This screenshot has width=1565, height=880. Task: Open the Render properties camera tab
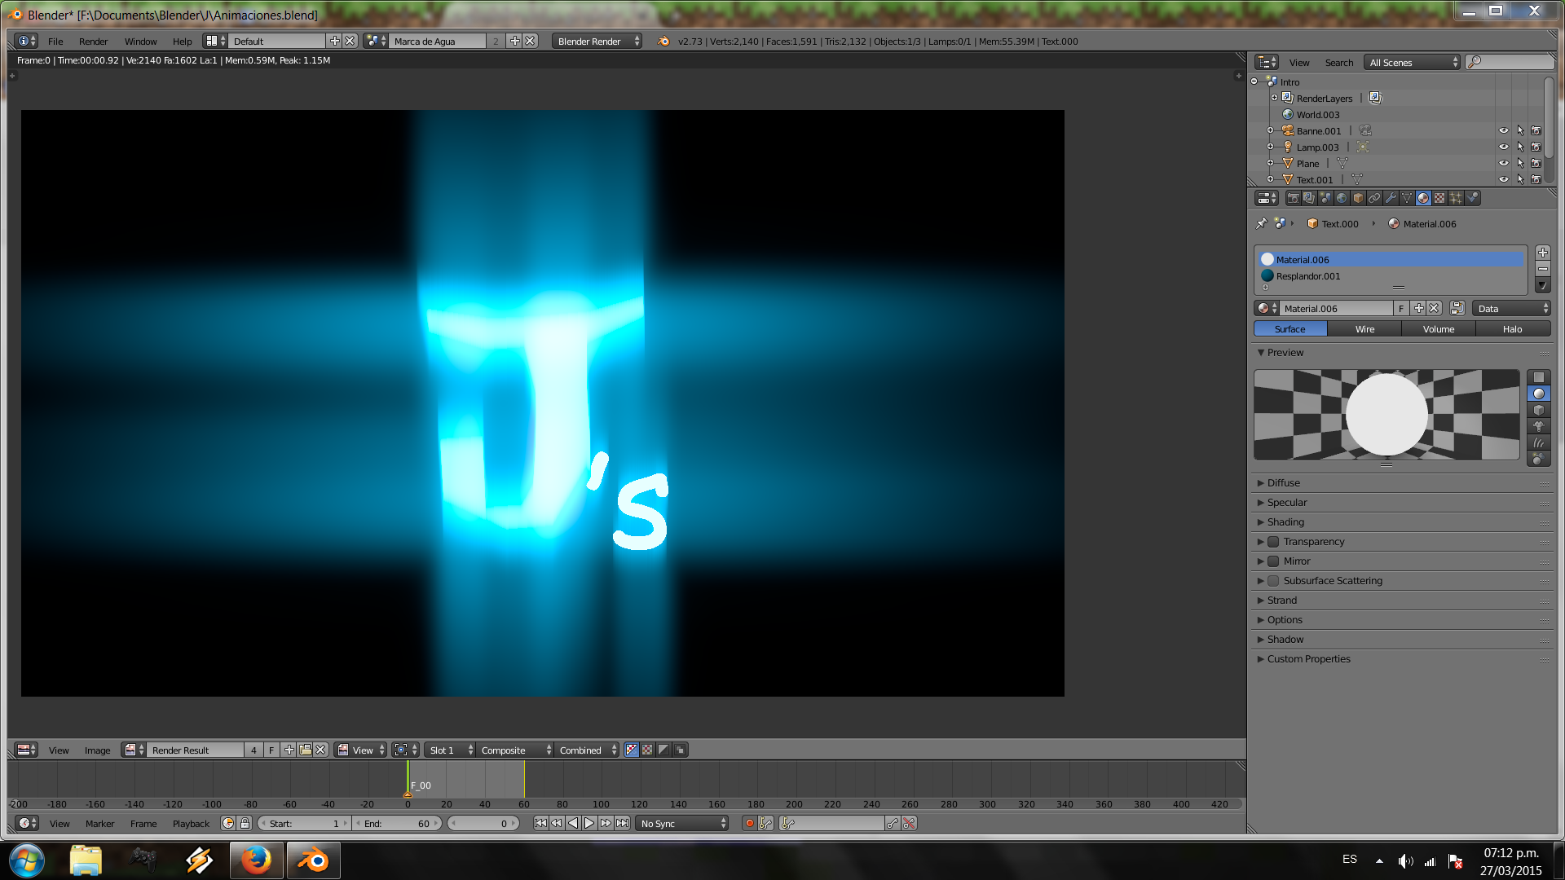pyautogui.click(x=1293, y=198)
